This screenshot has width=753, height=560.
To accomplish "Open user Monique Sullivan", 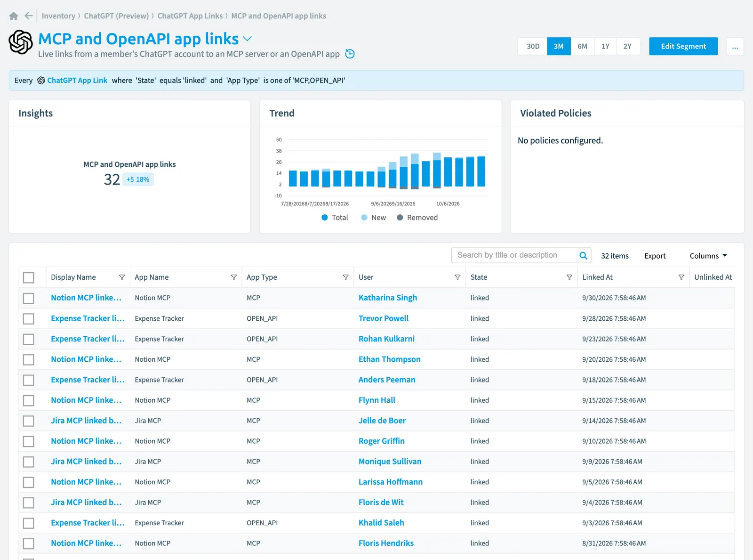I will coord(390,462).
